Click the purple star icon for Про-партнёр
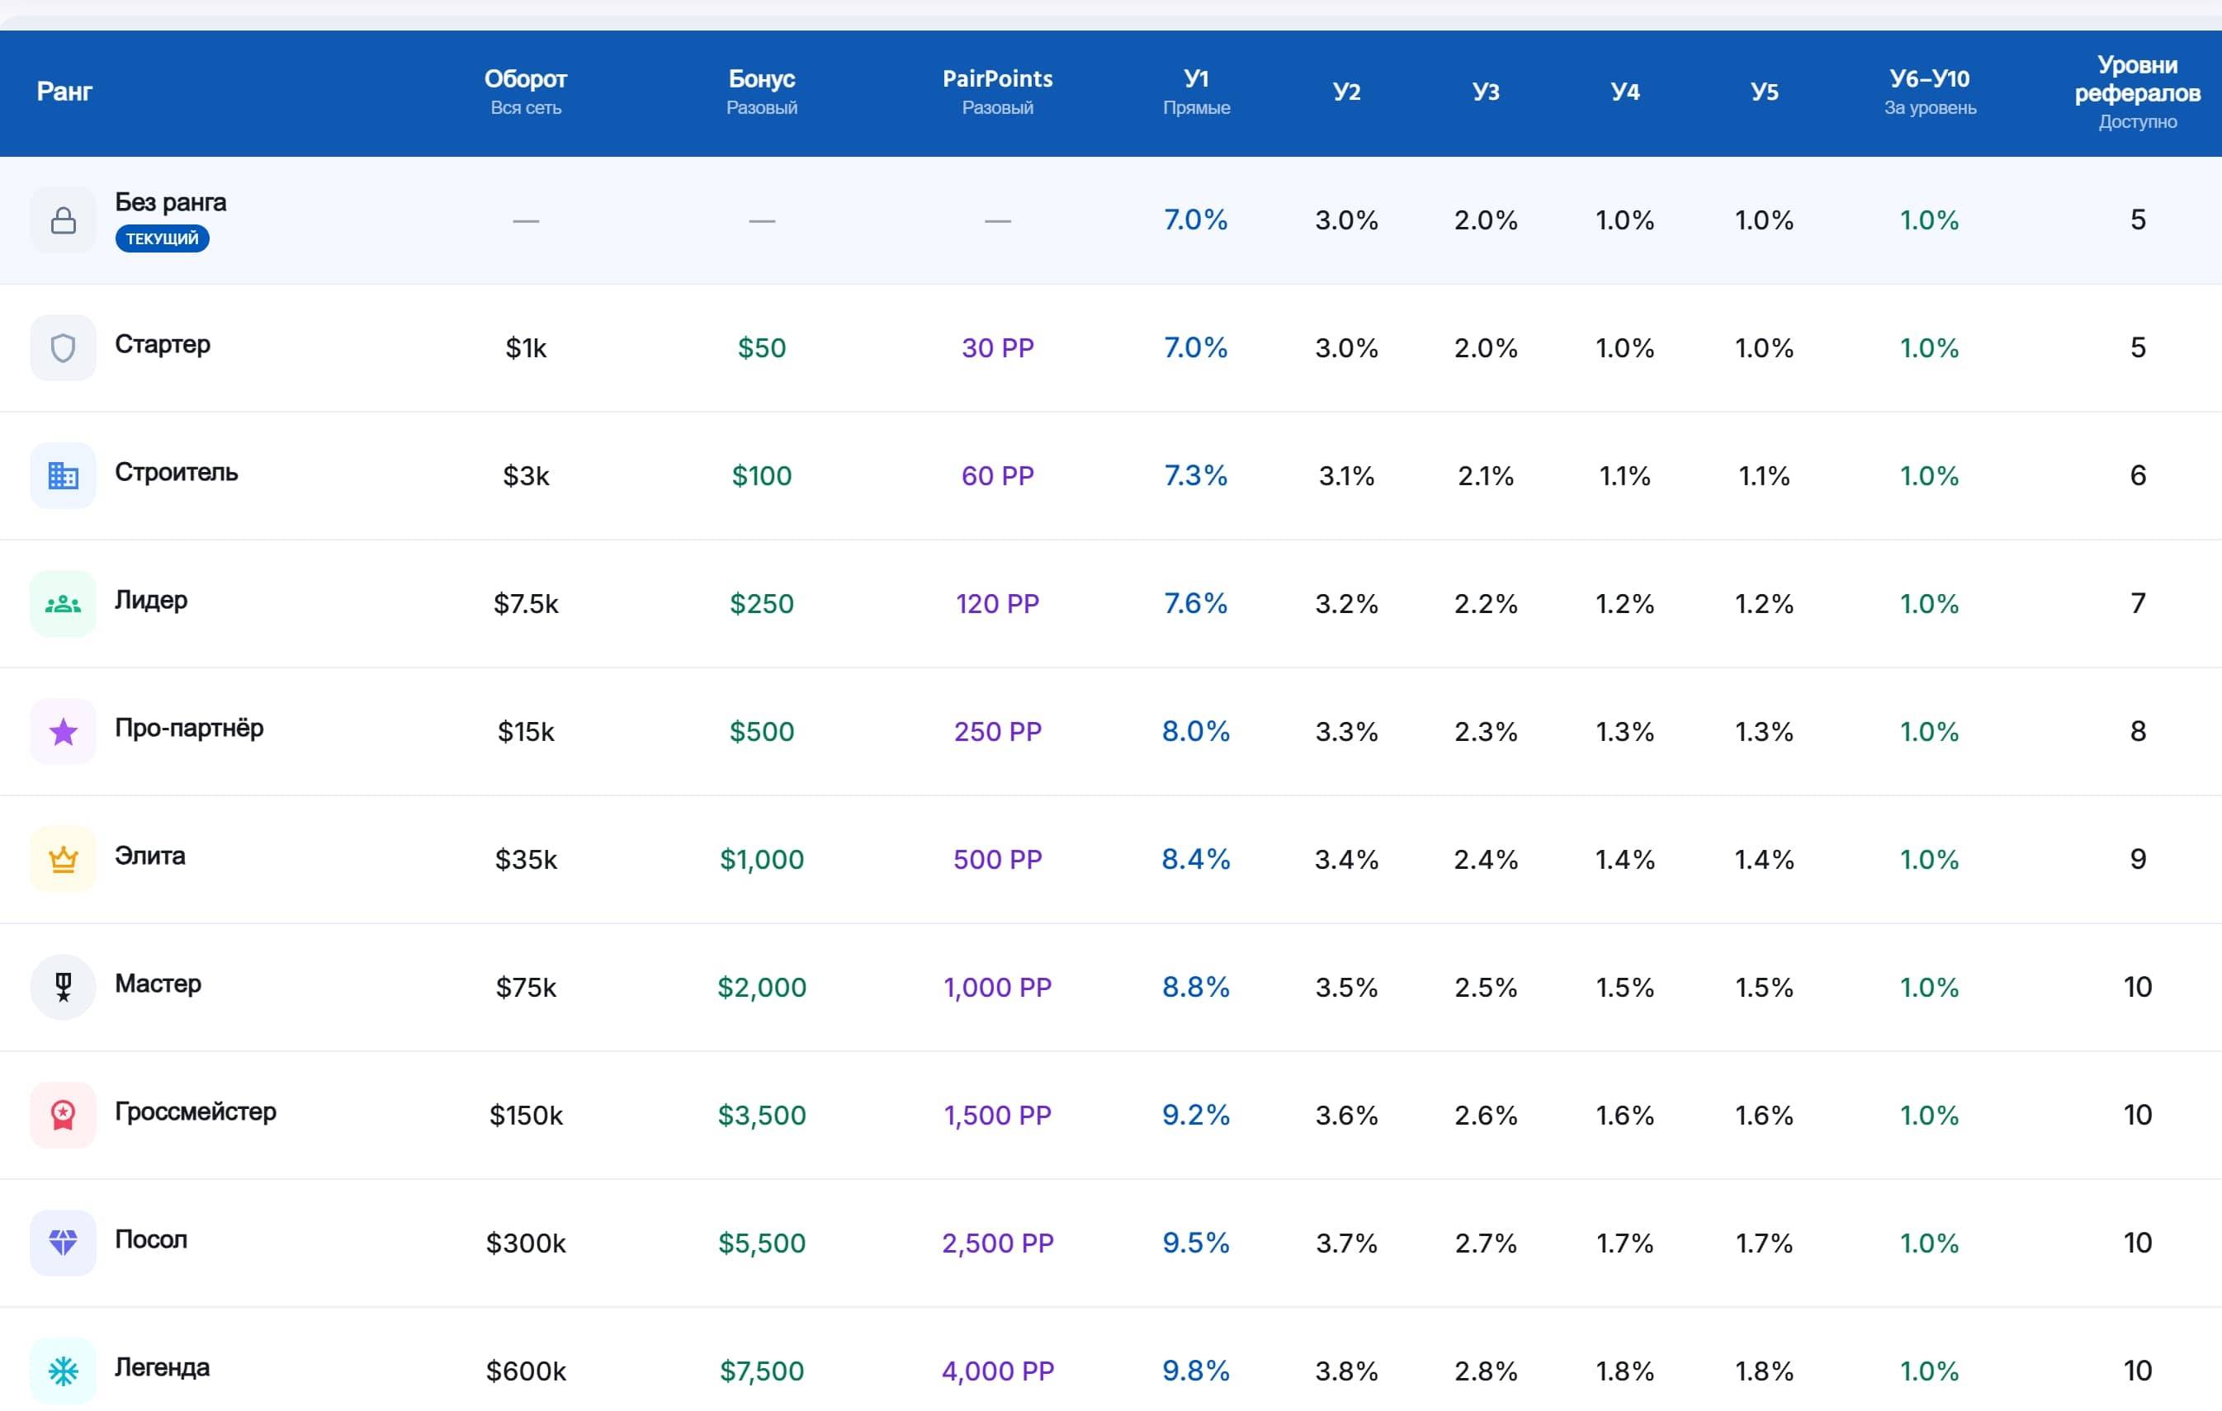 pos(63,731)
